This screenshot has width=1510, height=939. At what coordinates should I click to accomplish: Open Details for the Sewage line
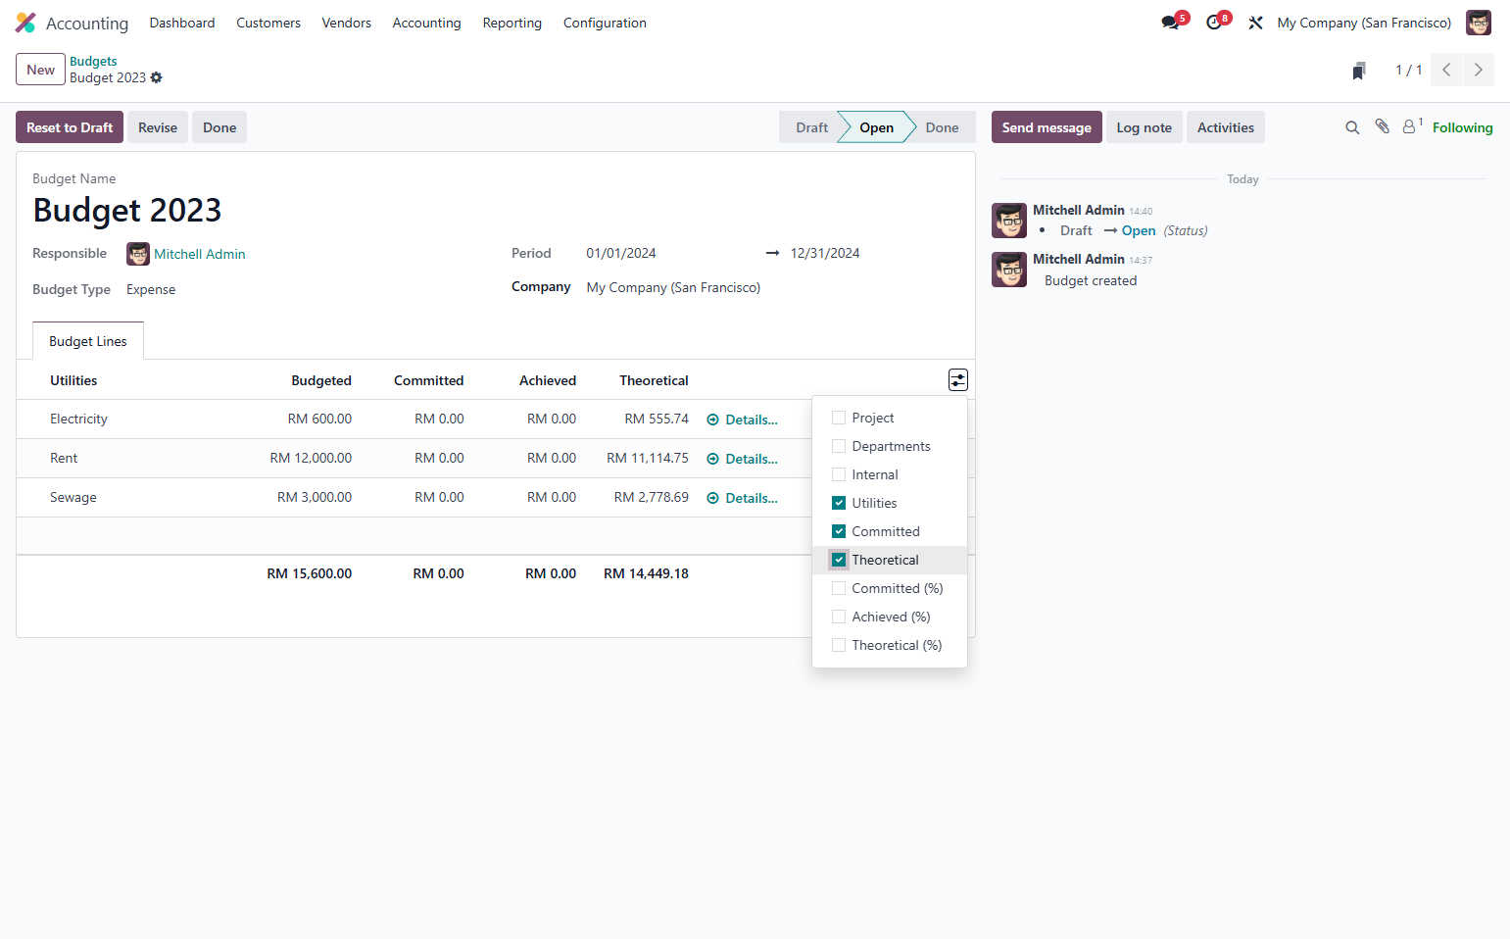742,498
